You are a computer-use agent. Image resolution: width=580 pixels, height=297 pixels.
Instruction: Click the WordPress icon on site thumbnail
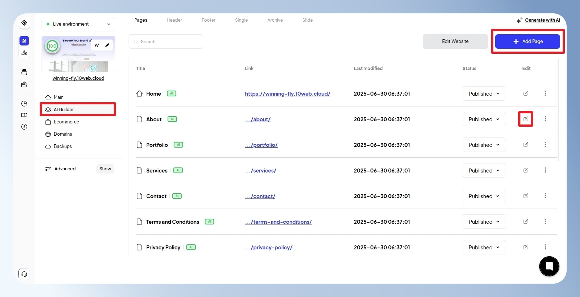(96, 45)
